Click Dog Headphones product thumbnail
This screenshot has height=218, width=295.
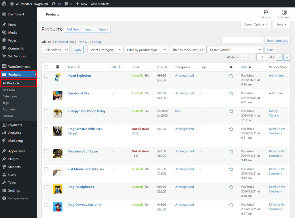pos(58,189)
